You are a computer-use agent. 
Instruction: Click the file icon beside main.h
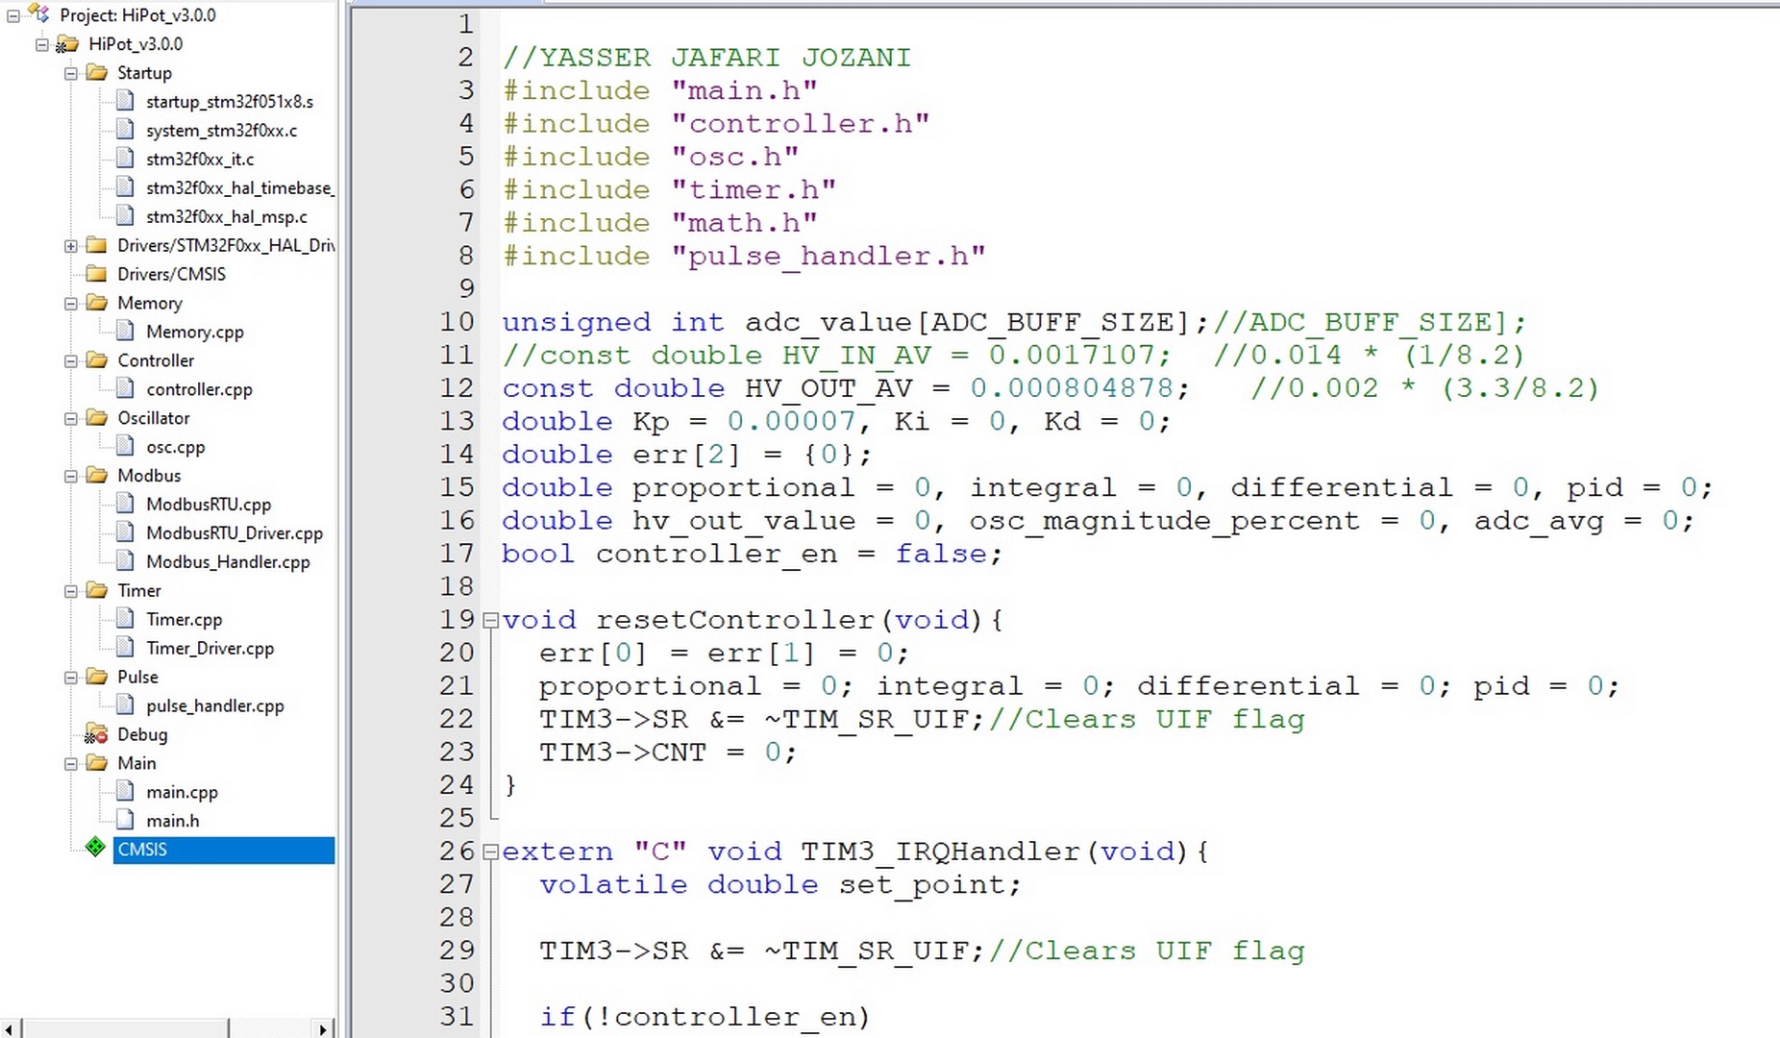pyautogui.click(x=125, y=820)
